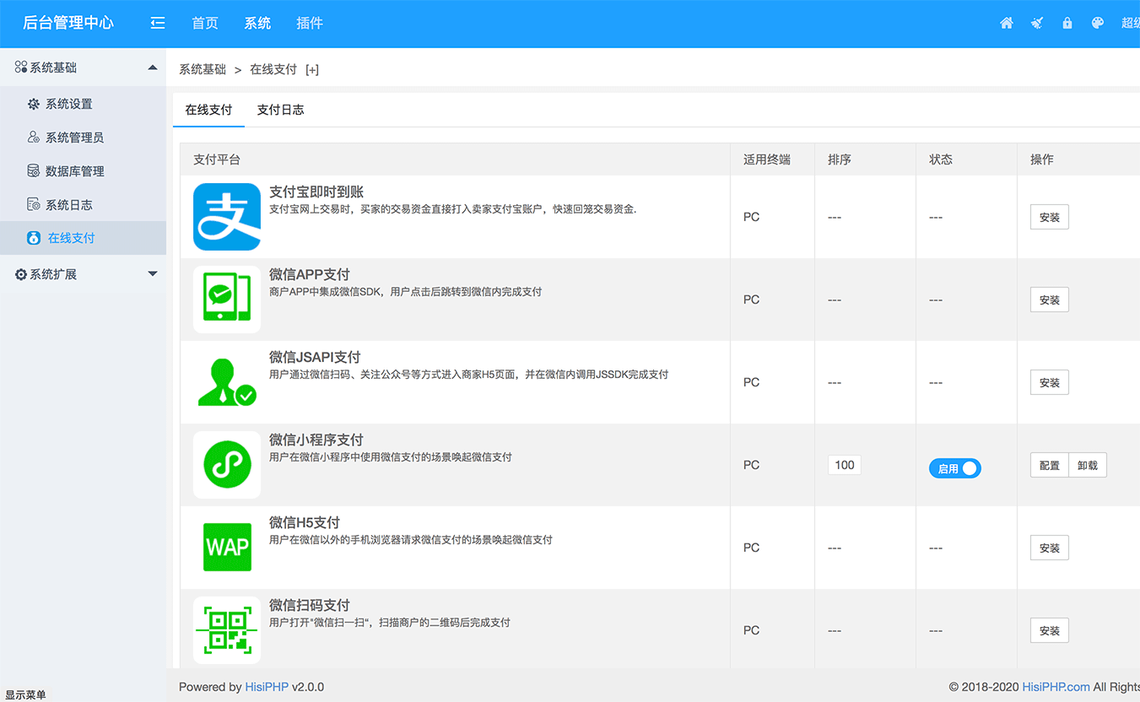Click the 排序 column header

tap(840, 159)
